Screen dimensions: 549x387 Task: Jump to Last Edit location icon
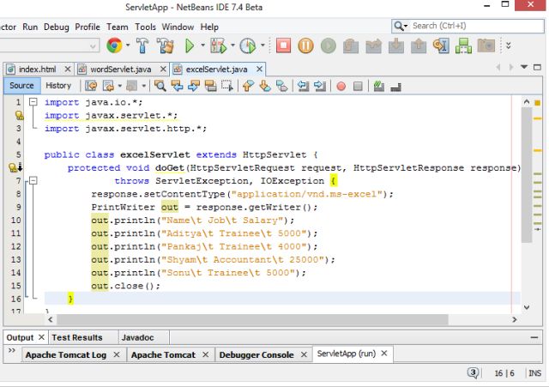tap(91, 86)
